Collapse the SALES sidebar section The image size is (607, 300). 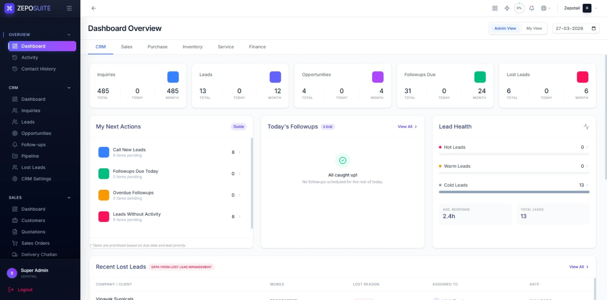tap(69, 198)
